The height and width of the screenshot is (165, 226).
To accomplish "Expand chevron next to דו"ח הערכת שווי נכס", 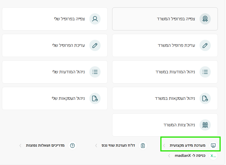I will point(96,146).
